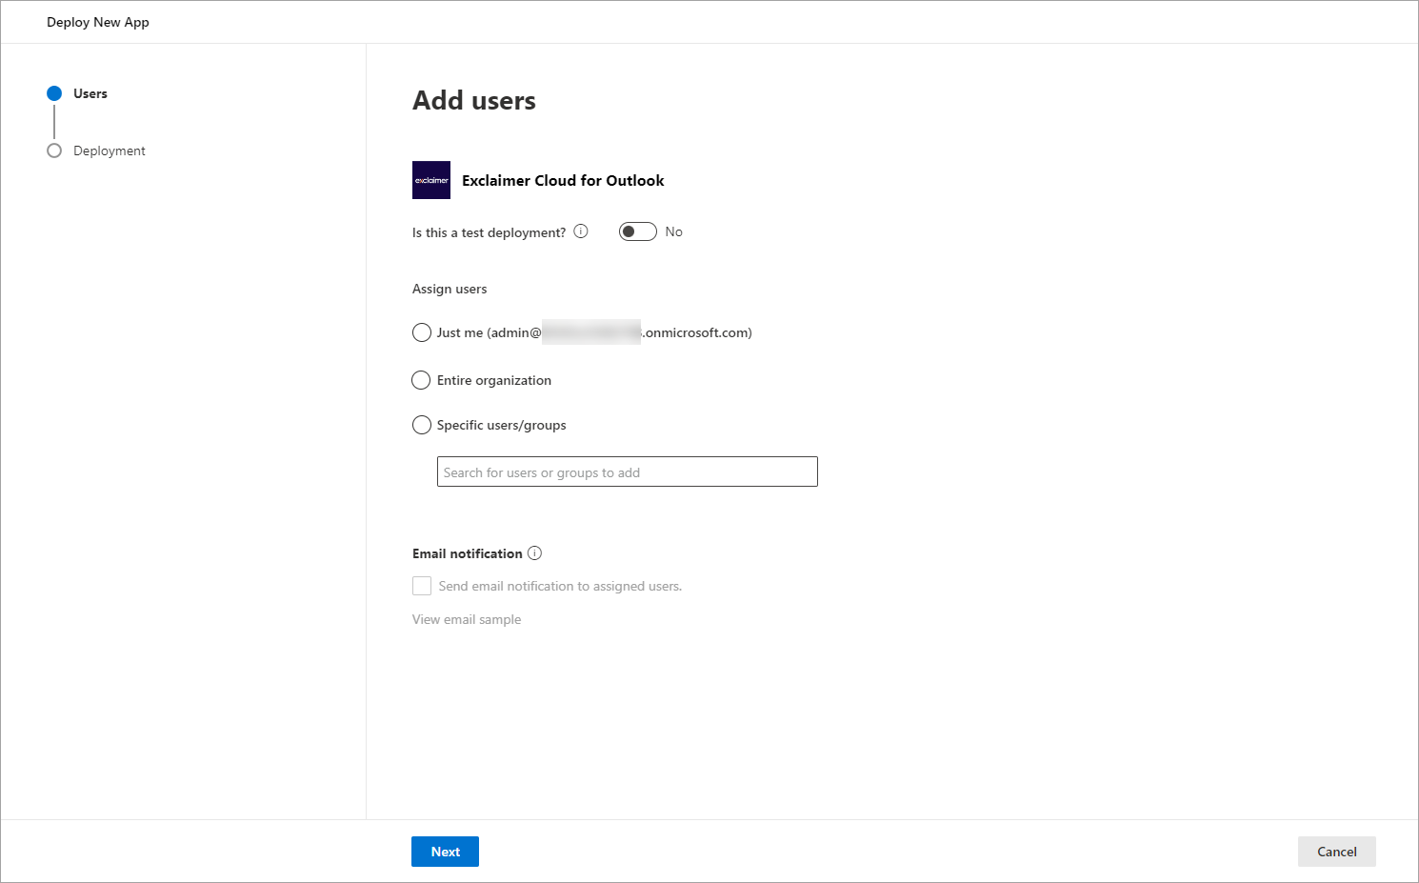Pick the Specific users/groups radio button

[x=422, y=425]
